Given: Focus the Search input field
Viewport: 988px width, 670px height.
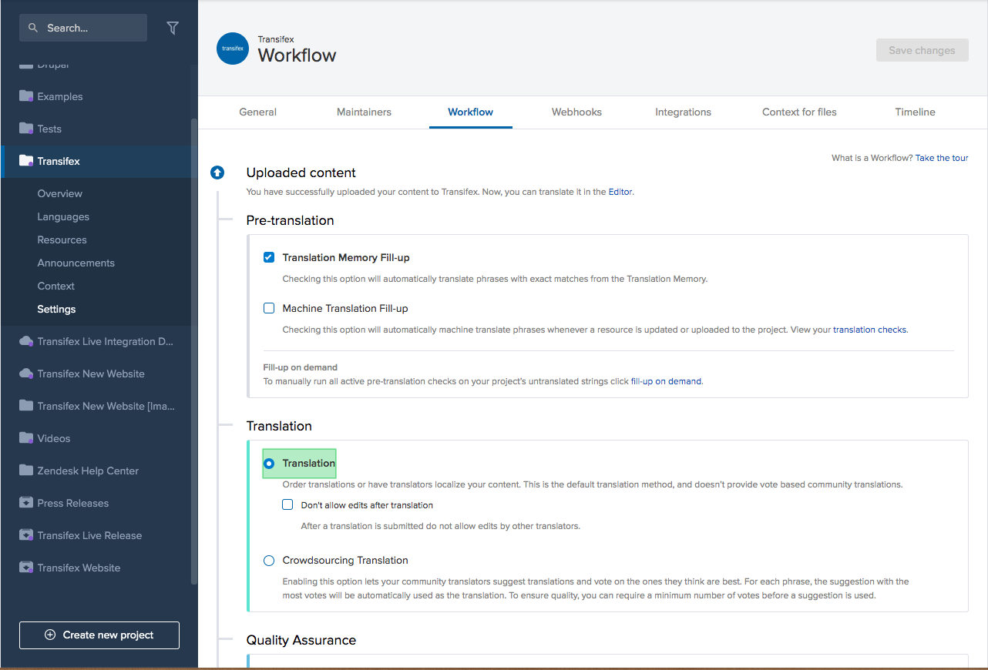Looking at the screenshot, I should (83, 28).
